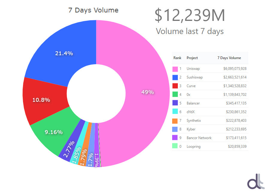
Task: Click the Bancor Network project name
Action: pyautogui.click(x=199, y=138)
